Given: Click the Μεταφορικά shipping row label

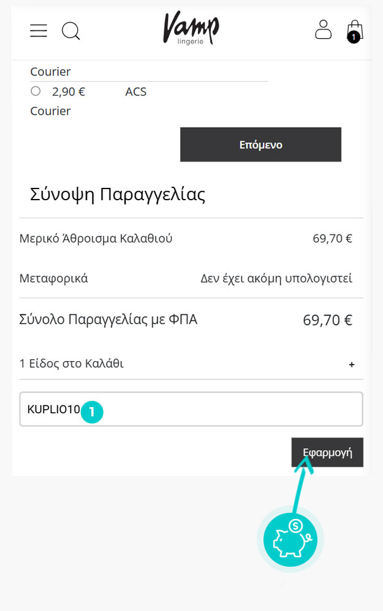Looking at the screenshot, I should tap(54, 278).
